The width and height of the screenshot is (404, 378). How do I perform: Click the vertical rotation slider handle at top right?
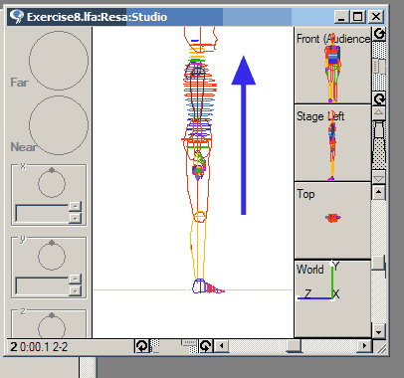click(x=379, y=66)
